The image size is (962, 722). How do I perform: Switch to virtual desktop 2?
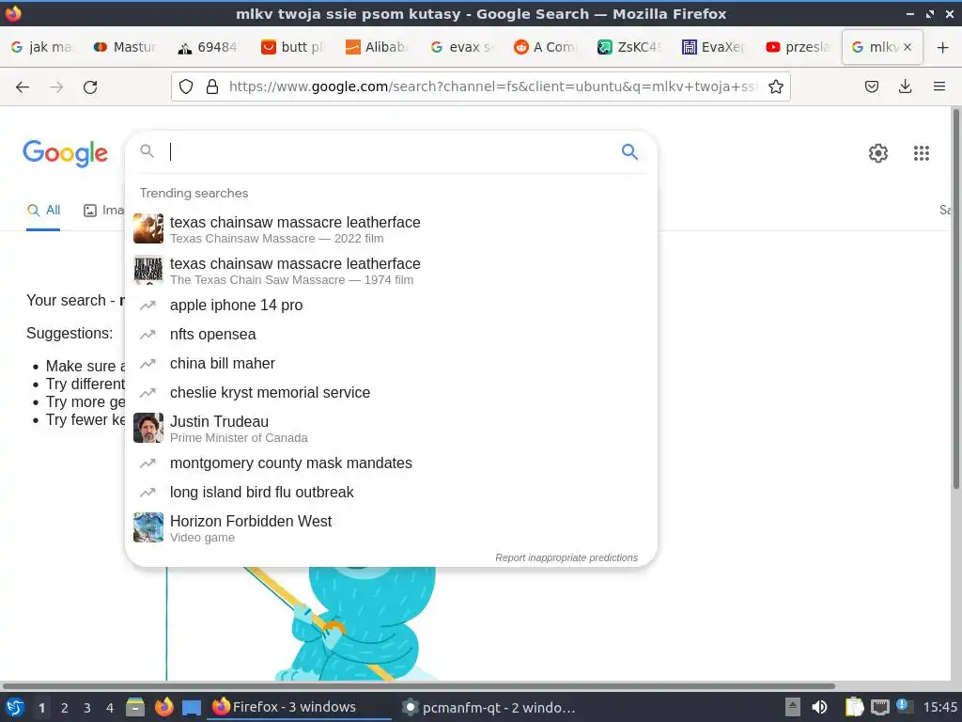coord(65,708)
